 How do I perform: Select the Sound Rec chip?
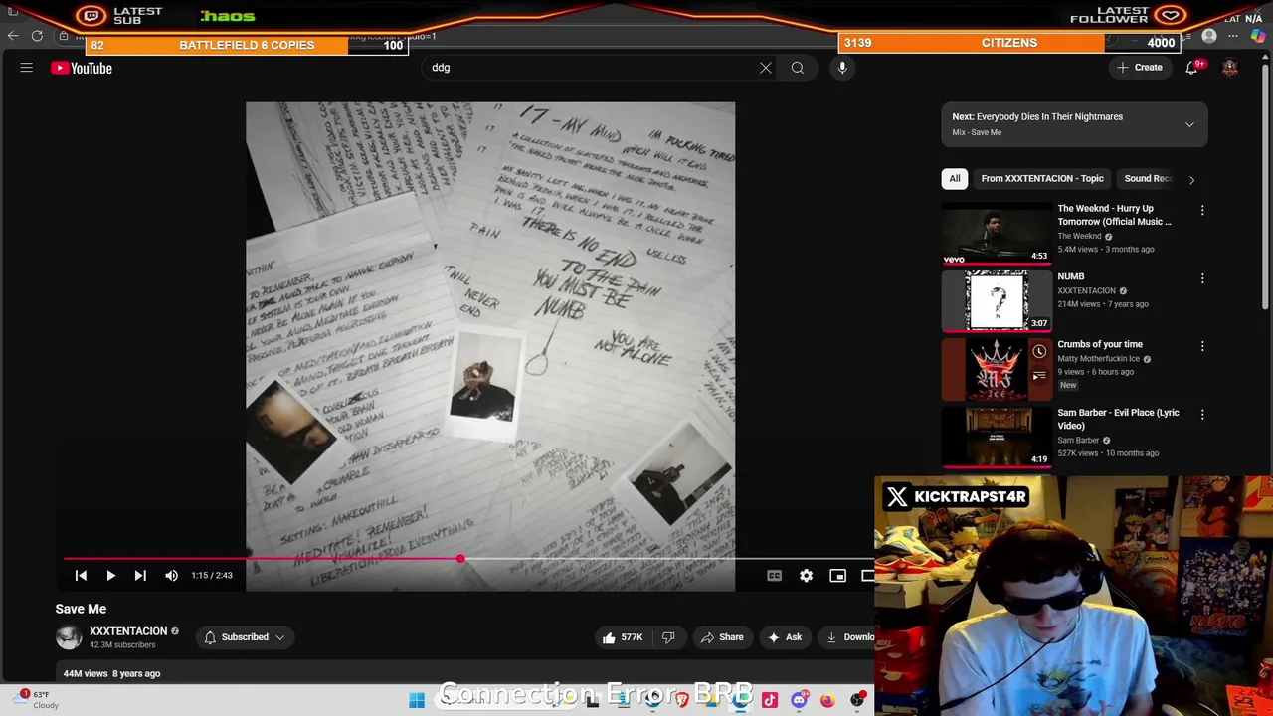coord(1148,178)
